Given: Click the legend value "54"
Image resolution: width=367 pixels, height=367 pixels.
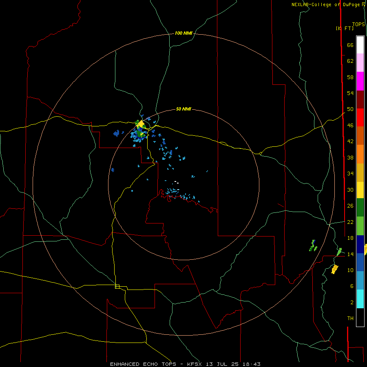Looking at the screenshot, I should click(350, 93).
